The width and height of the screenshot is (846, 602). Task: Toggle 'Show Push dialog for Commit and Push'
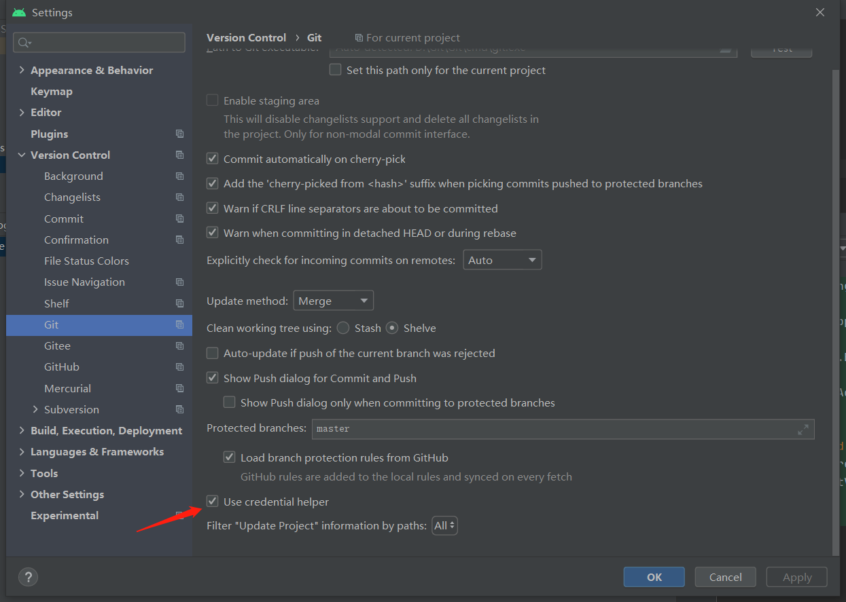(x=213, y=378)
